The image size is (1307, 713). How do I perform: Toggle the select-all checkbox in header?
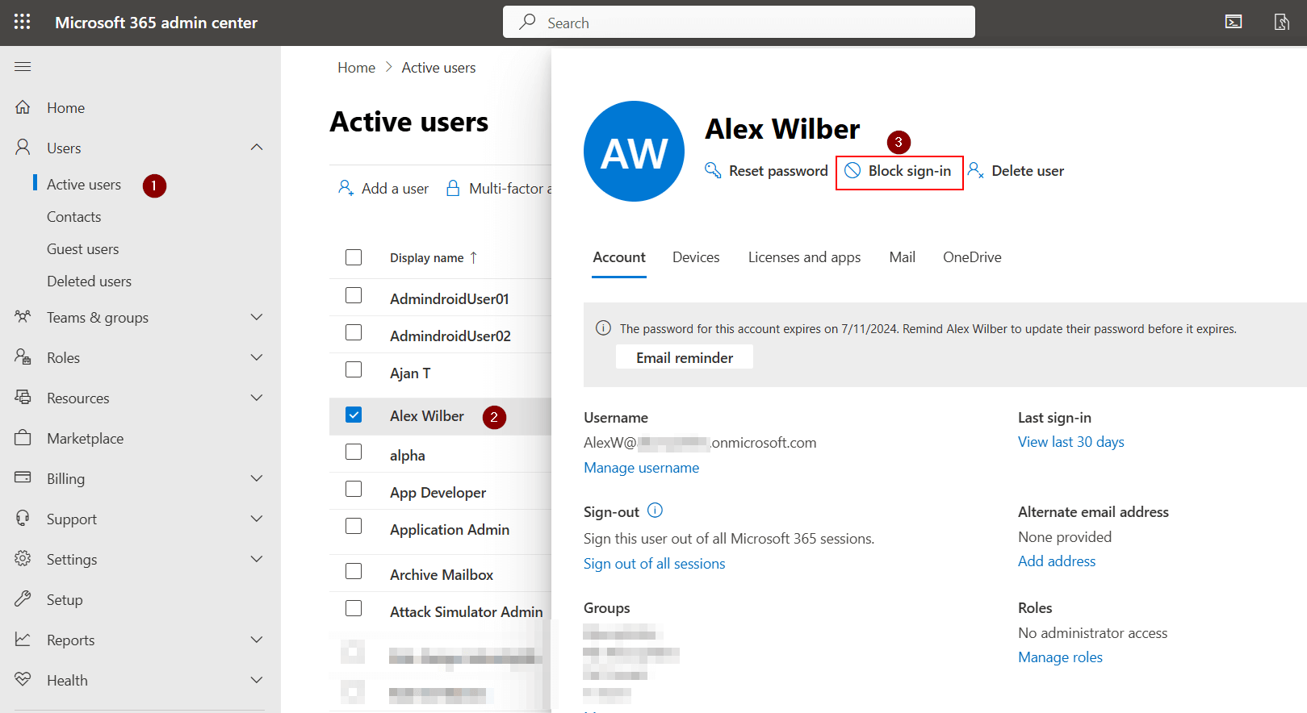coord(354,257)
